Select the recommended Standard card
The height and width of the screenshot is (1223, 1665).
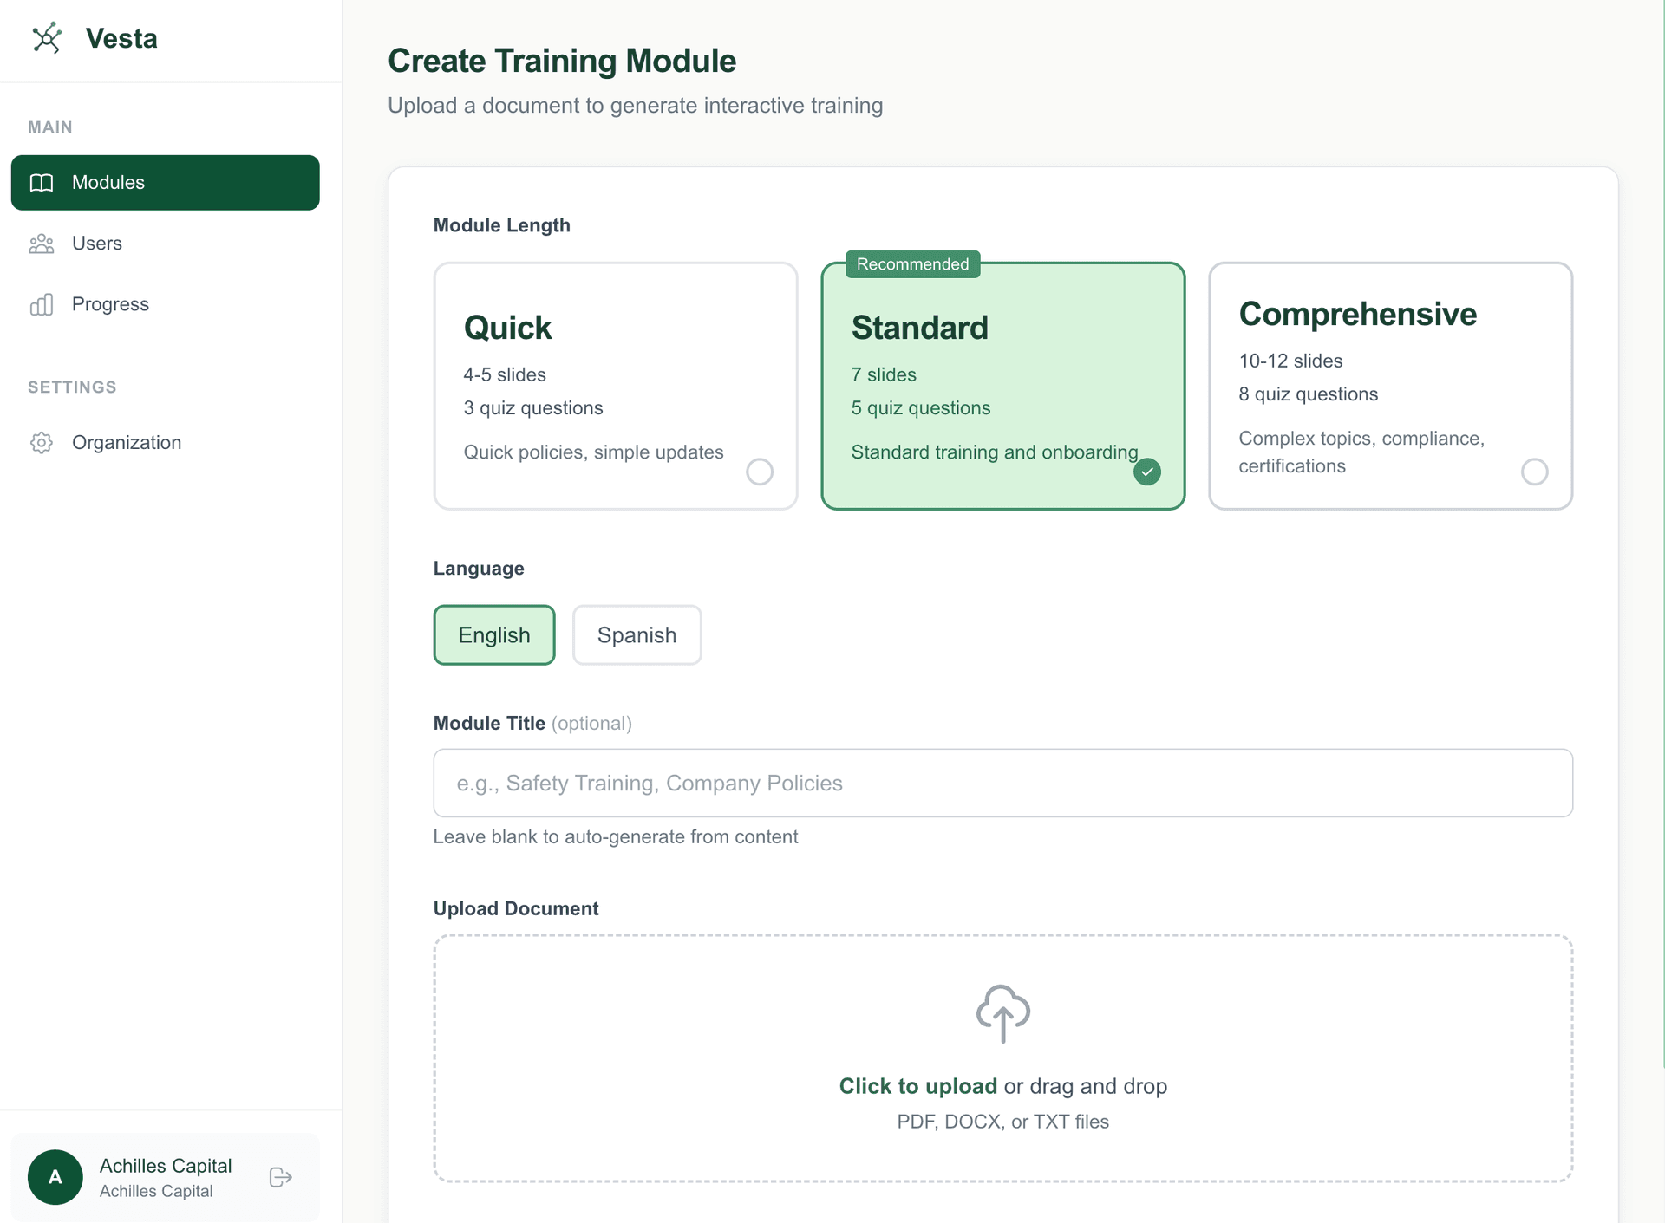(1002, 386)
